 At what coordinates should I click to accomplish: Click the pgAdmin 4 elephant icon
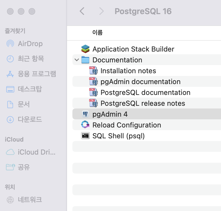pos(85,114)
